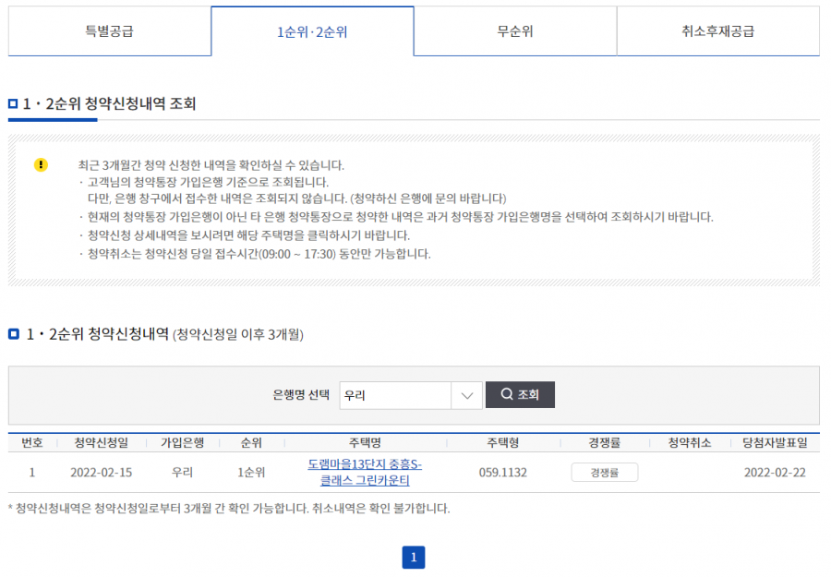
Task: Click the 조회 search button
Action: 520,395
